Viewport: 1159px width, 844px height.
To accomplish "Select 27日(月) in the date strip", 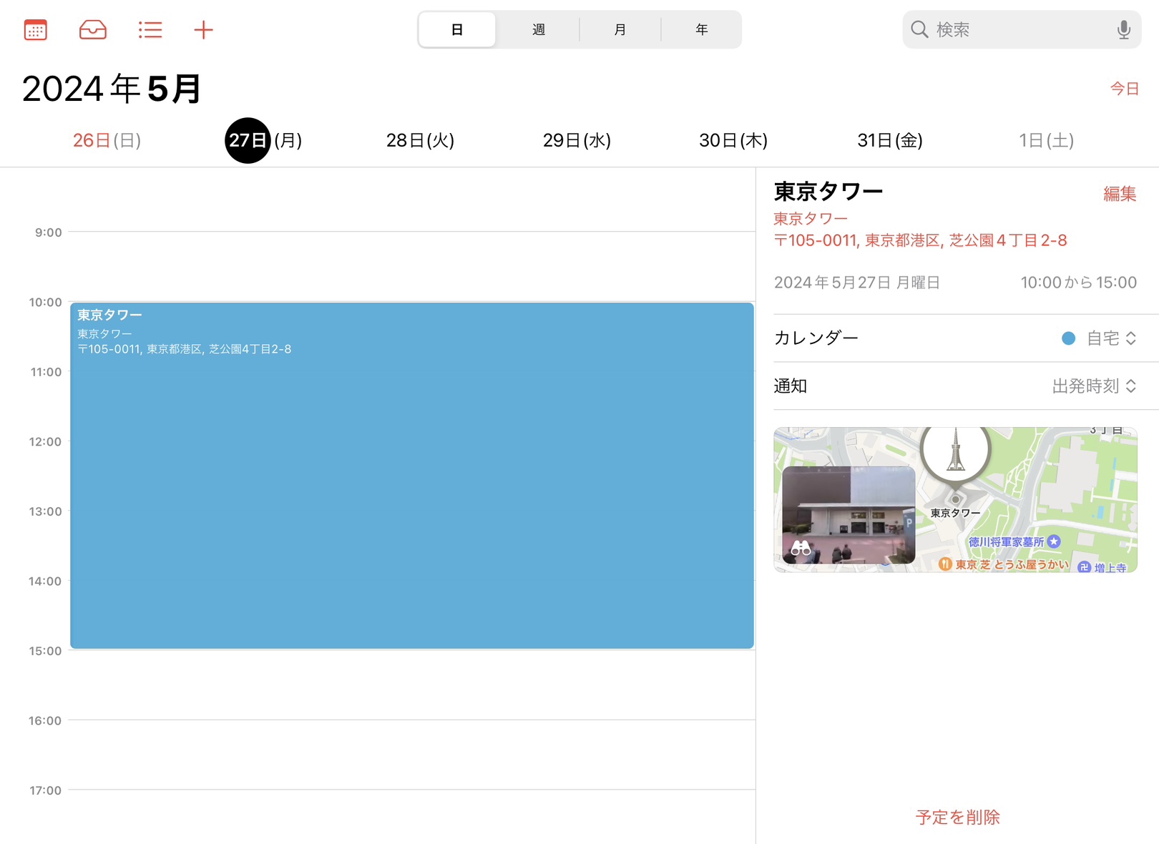I will click(x=264, y=140).
